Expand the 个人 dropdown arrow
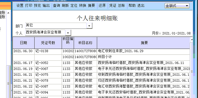198x98 pixels. click(68, 33)
